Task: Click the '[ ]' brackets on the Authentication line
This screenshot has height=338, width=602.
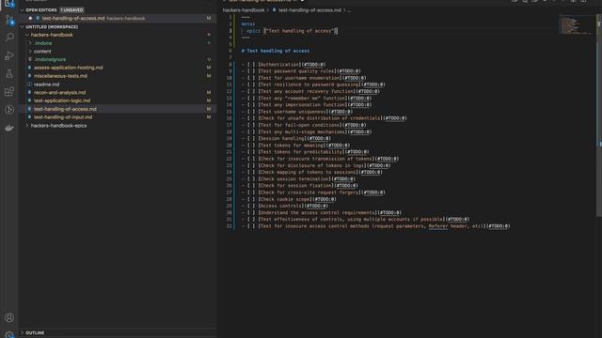Action: coord(251,65)
